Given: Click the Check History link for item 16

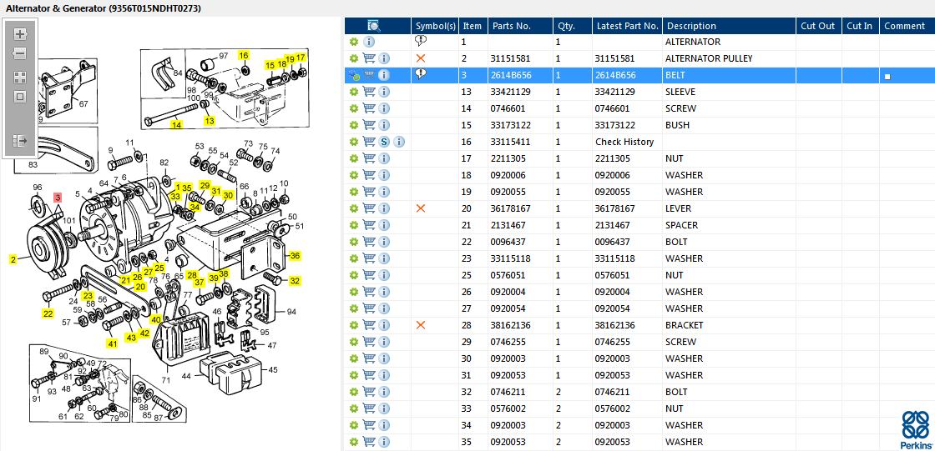Looking at the screenshot, I should pyautogui.click(x=624, y=142).
